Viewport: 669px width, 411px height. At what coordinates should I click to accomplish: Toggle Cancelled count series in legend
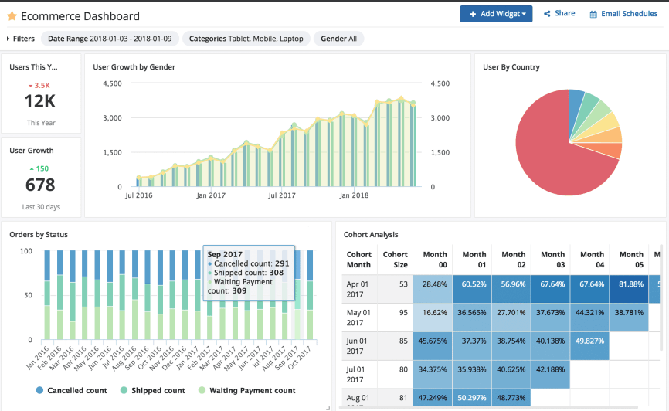[76, 391]
